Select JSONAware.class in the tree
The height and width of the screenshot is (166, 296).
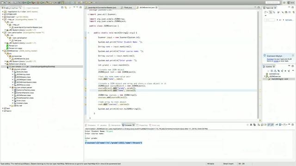click(x=24, y=77)
